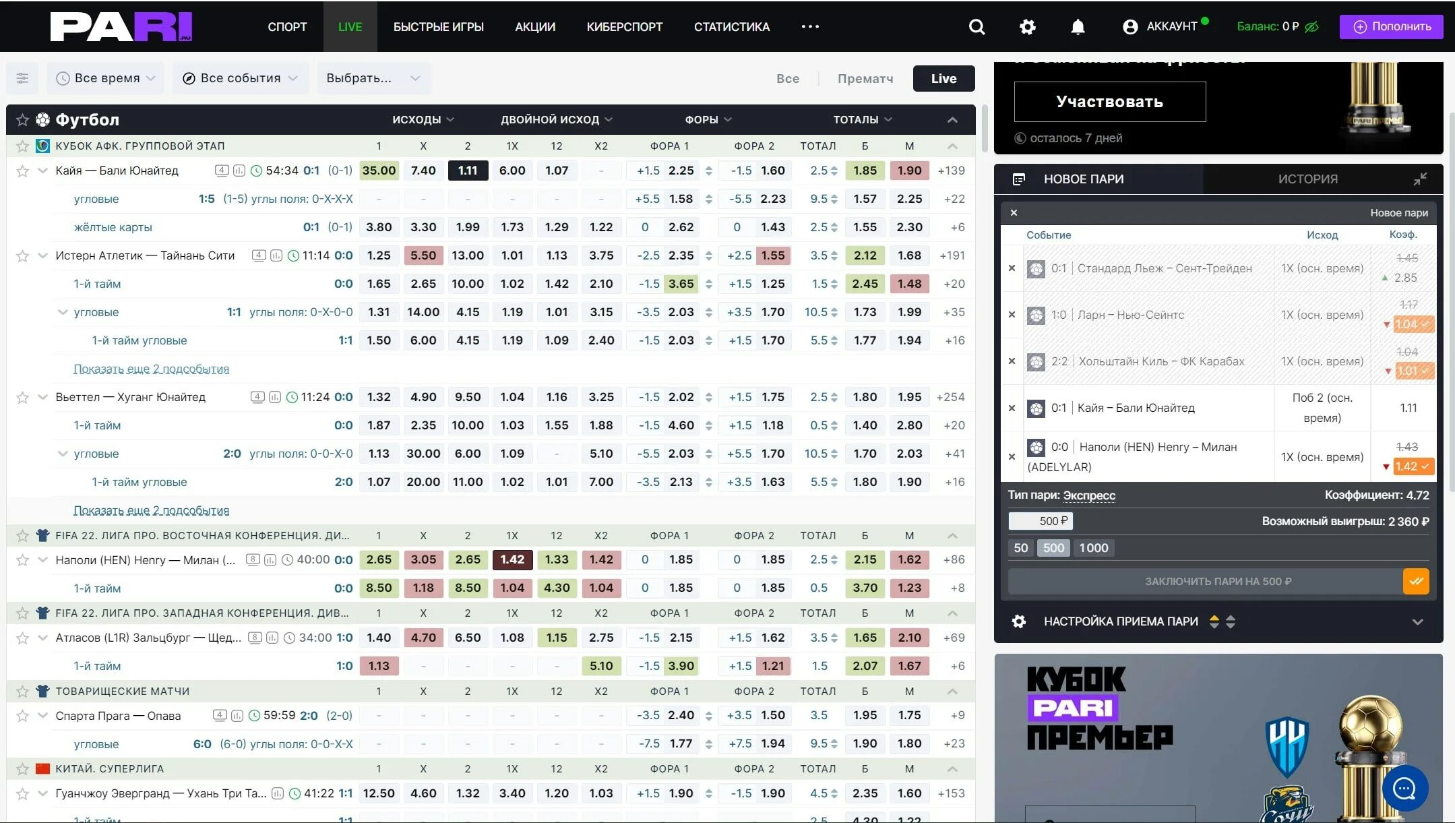
Task: Switch to ИСТОРИЯ tab
Action: point(1307,179)
